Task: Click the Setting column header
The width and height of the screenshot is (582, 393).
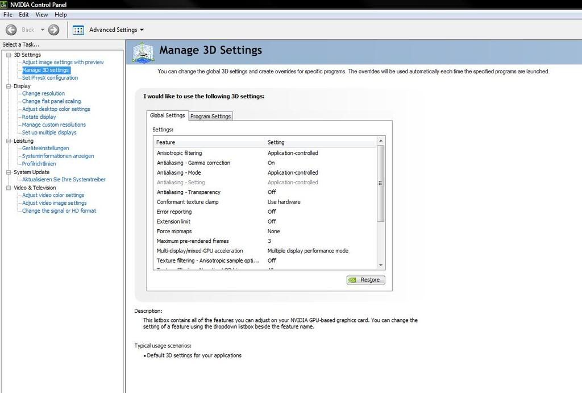Action: (x=321, y=142)
